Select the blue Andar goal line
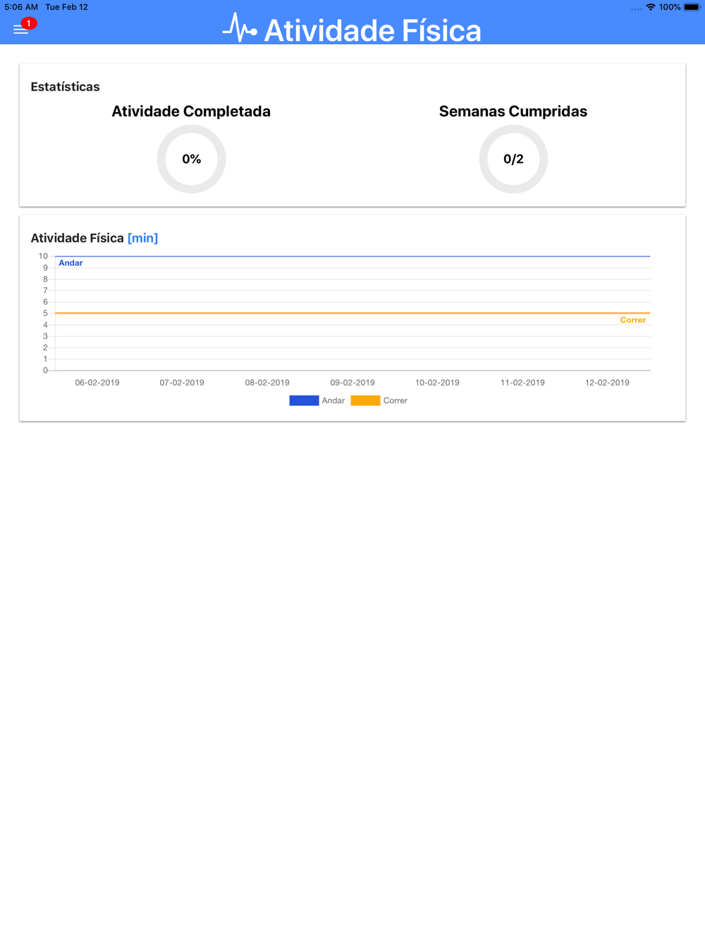The height and width of the screenshot is (940, 705). tap(352, 256)
